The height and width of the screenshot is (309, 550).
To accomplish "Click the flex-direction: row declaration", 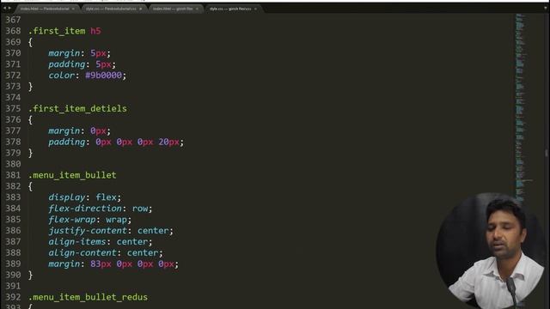I will click(101, 209).
